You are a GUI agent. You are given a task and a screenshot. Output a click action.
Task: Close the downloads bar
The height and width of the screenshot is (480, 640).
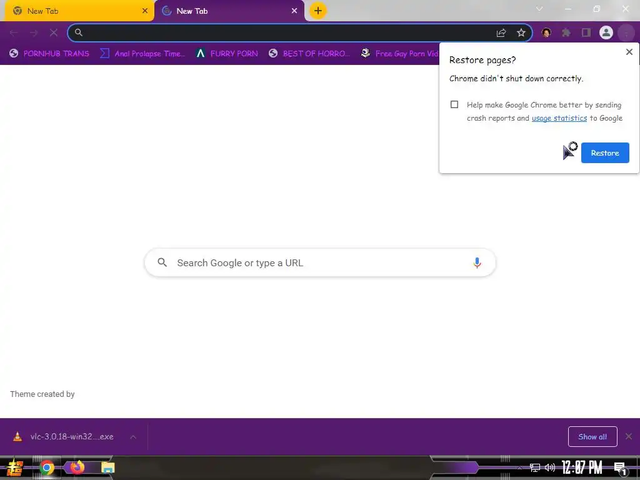[629, 437]
